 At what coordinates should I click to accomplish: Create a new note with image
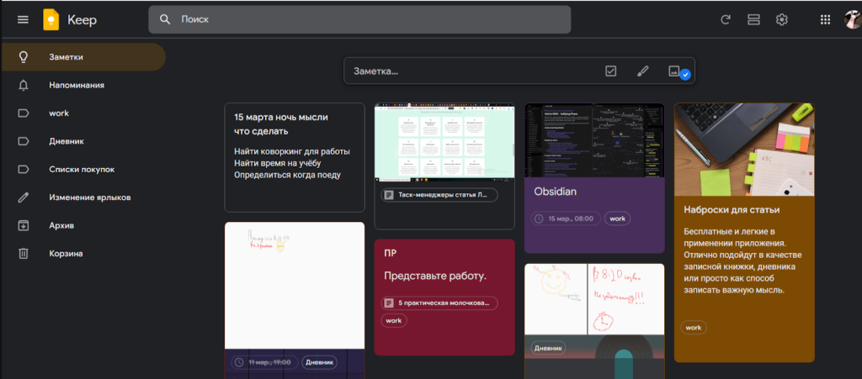[674, 71]
